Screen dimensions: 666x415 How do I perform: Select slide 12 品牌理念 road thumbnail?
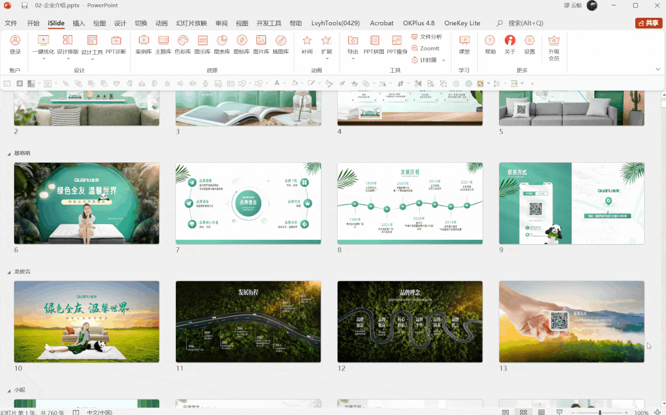(x=410, y=322)
